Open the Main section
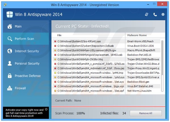 [x=26, y=26]
